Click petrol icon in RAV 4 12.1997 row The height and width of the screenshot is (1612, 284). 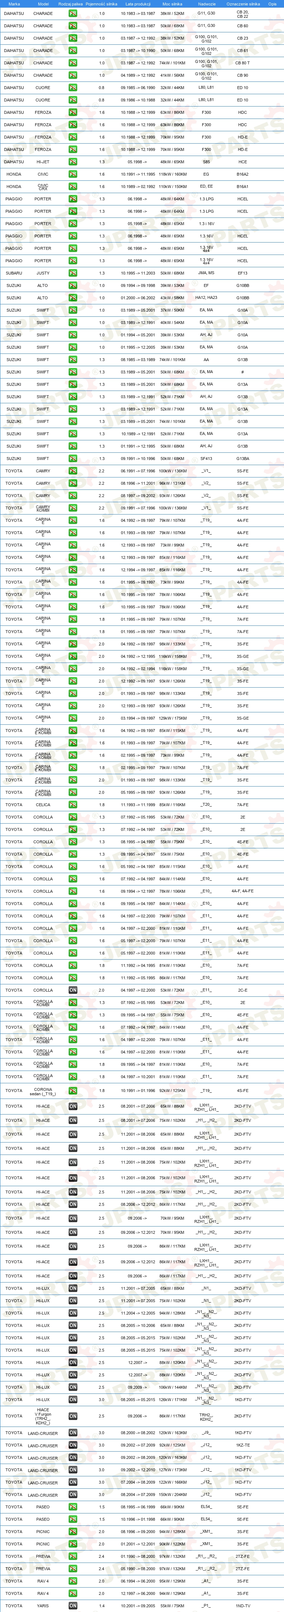[73, 1593]
